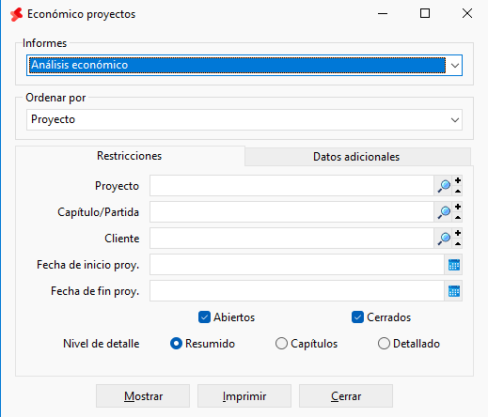
Task: Switch to the Datos adicionales tab
Action: point(356,157)
